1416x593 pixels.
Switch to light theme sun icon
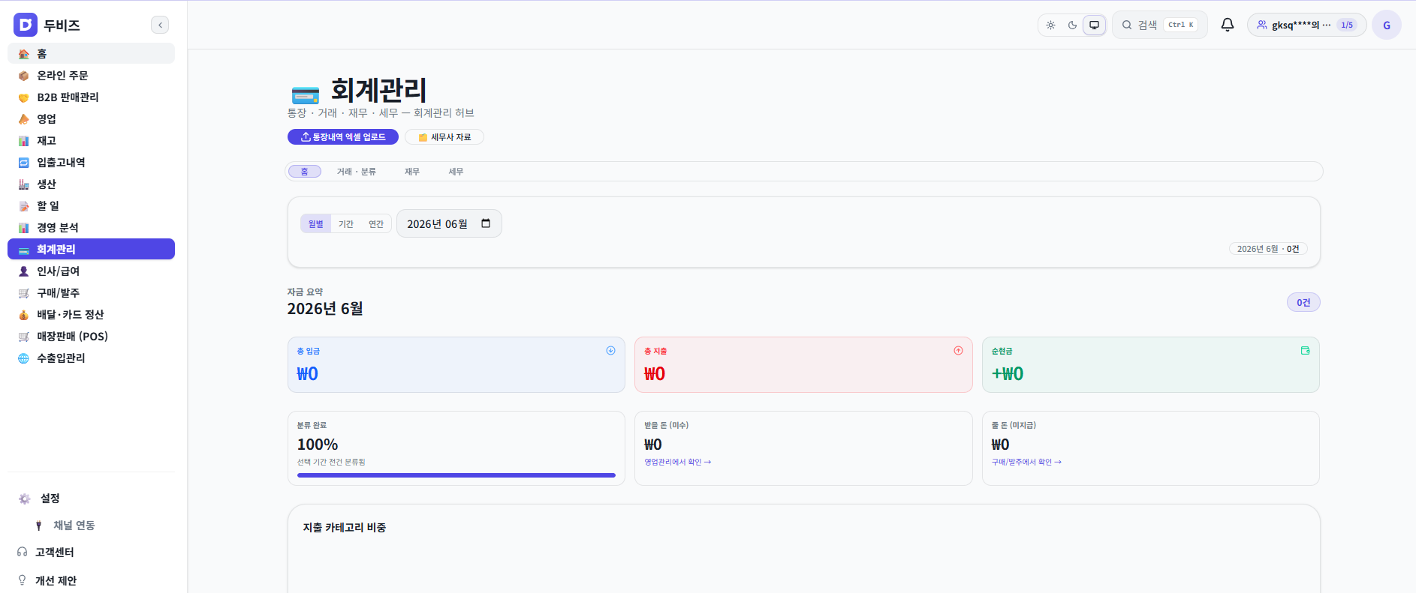coord(1050,25)
